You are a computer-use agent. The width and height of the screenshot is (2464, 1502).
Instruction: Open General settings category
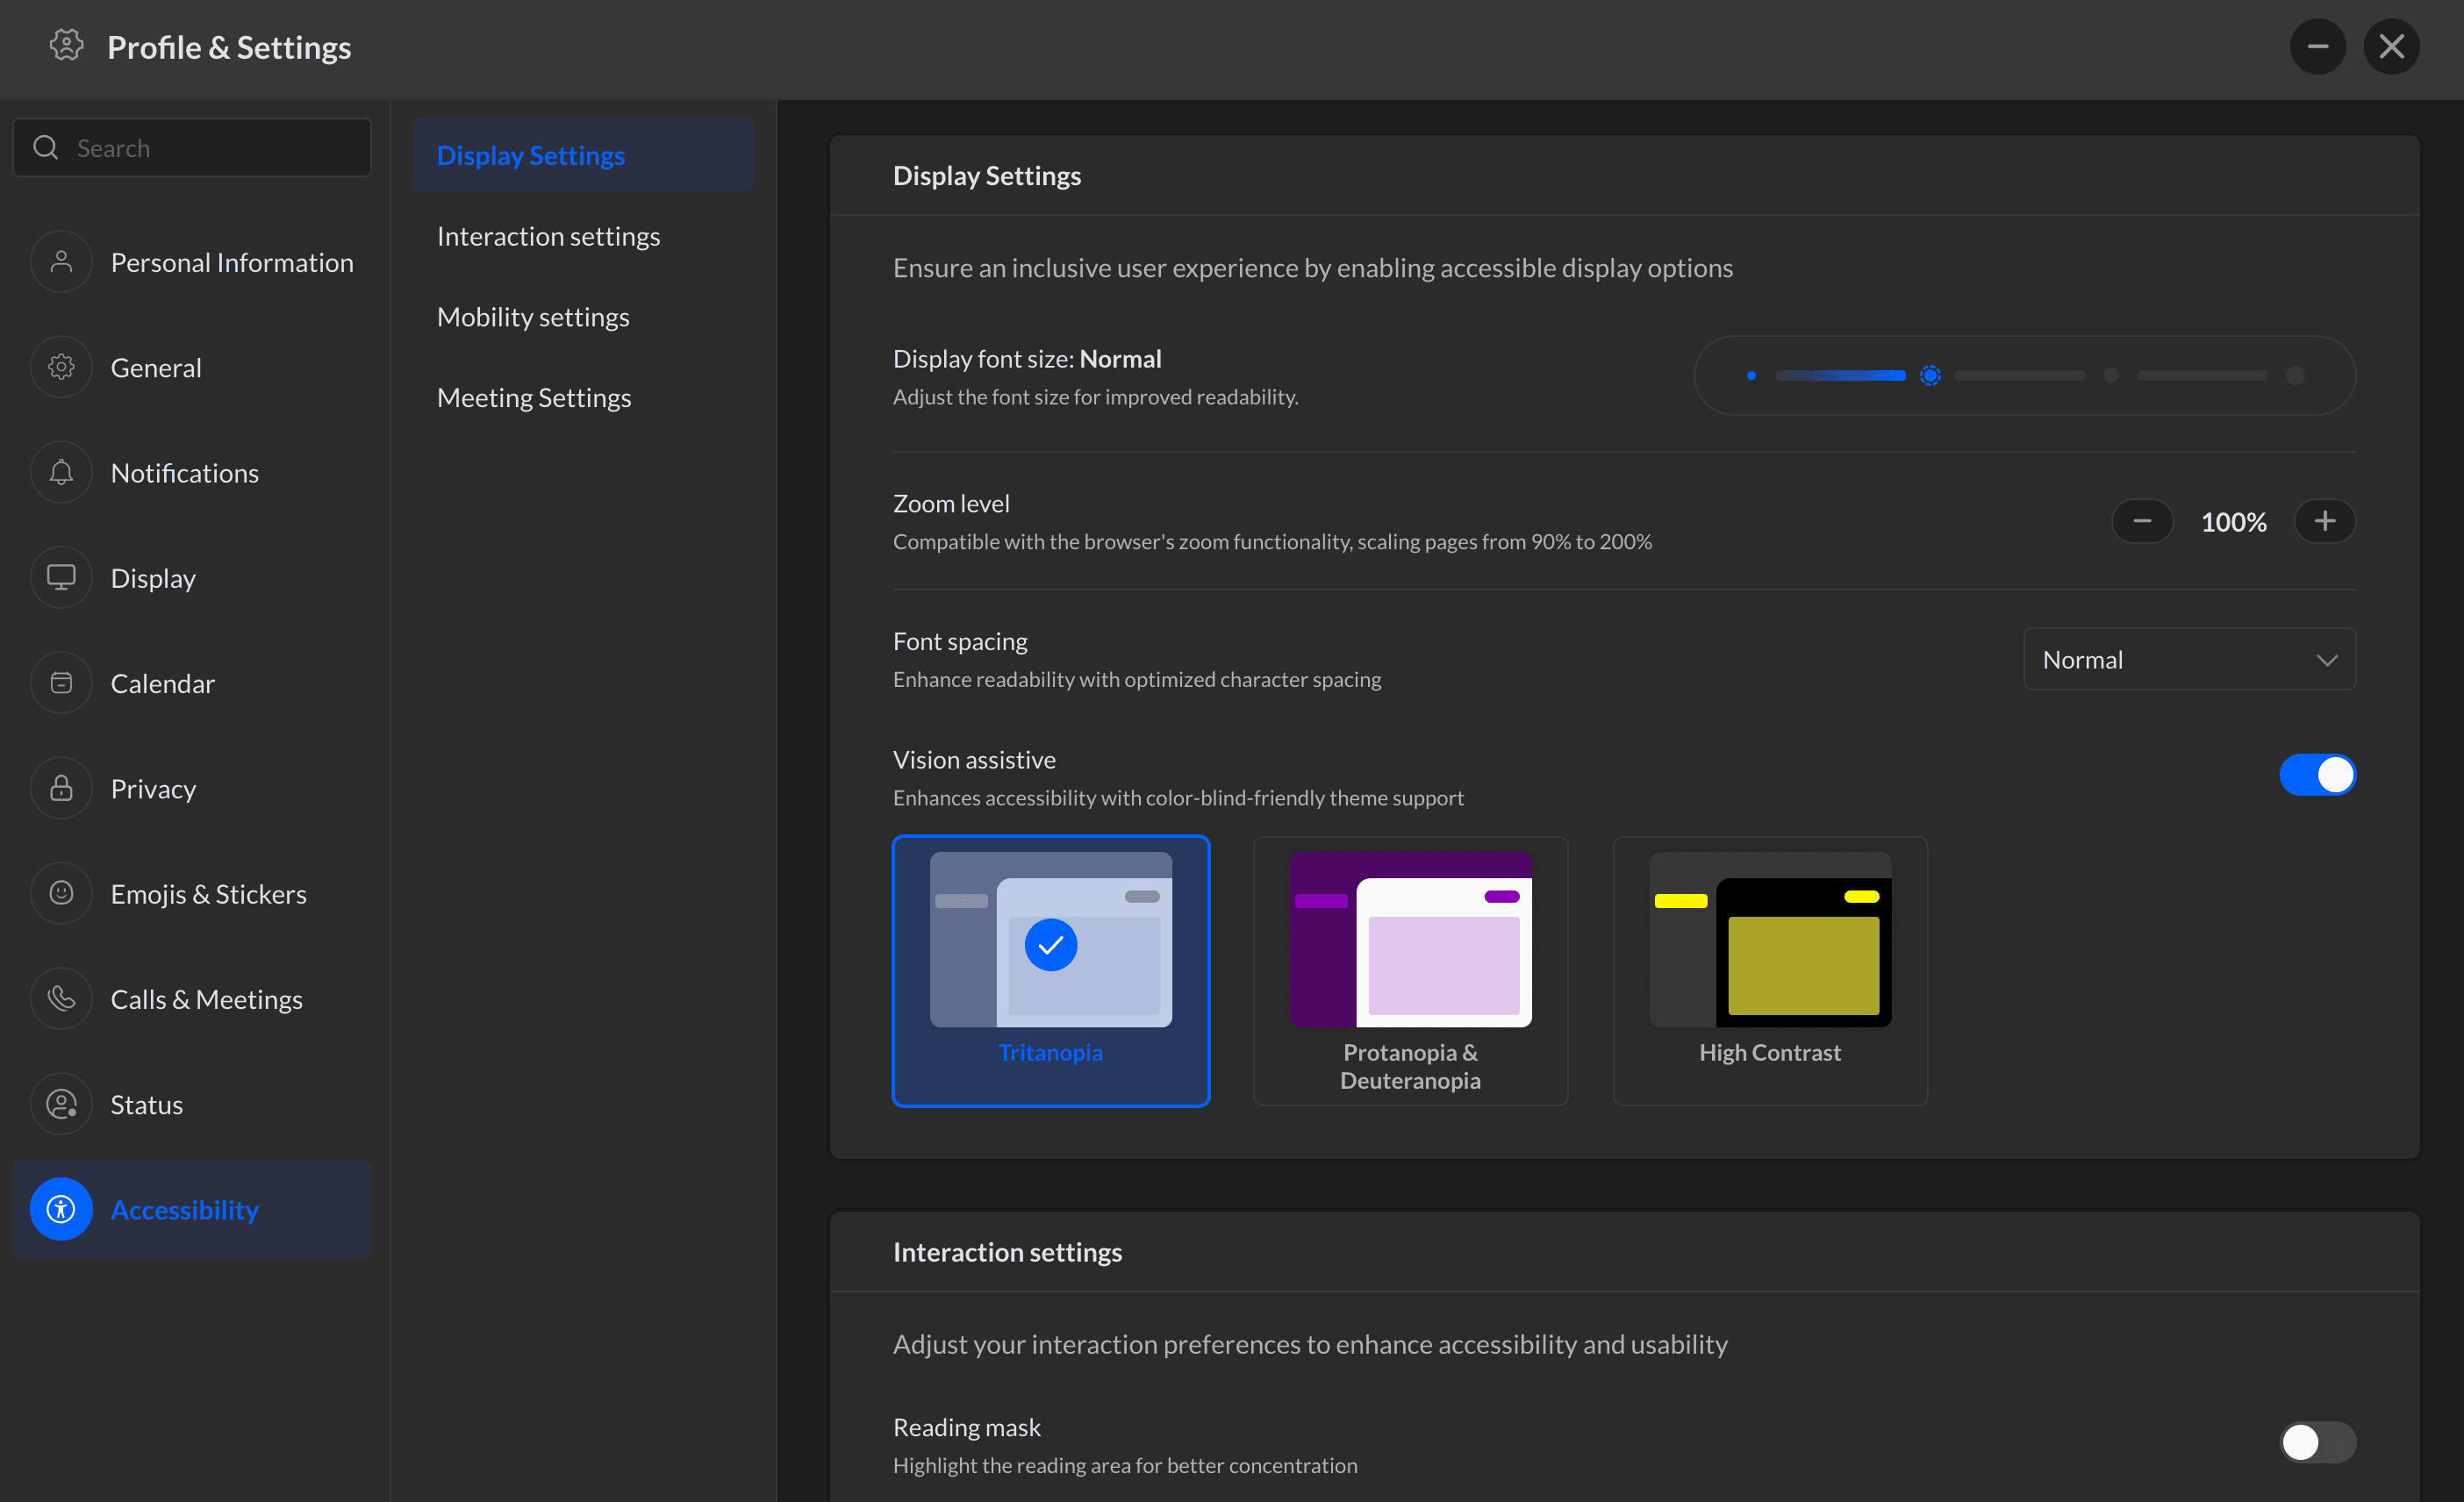192,367
